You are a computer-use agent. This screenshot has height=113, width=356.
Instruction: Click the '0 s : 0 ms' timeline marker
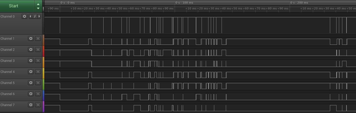pos(68,3)
